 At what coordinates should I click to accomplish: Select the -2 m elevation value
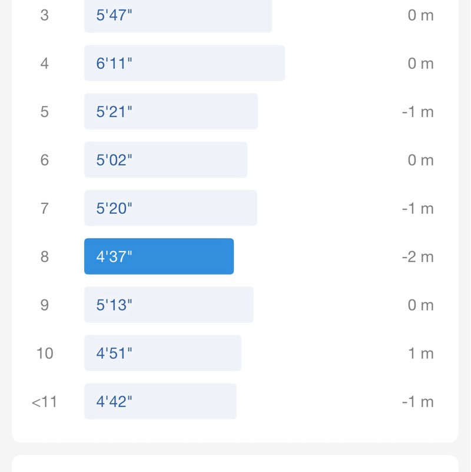(x=417, y=256)
